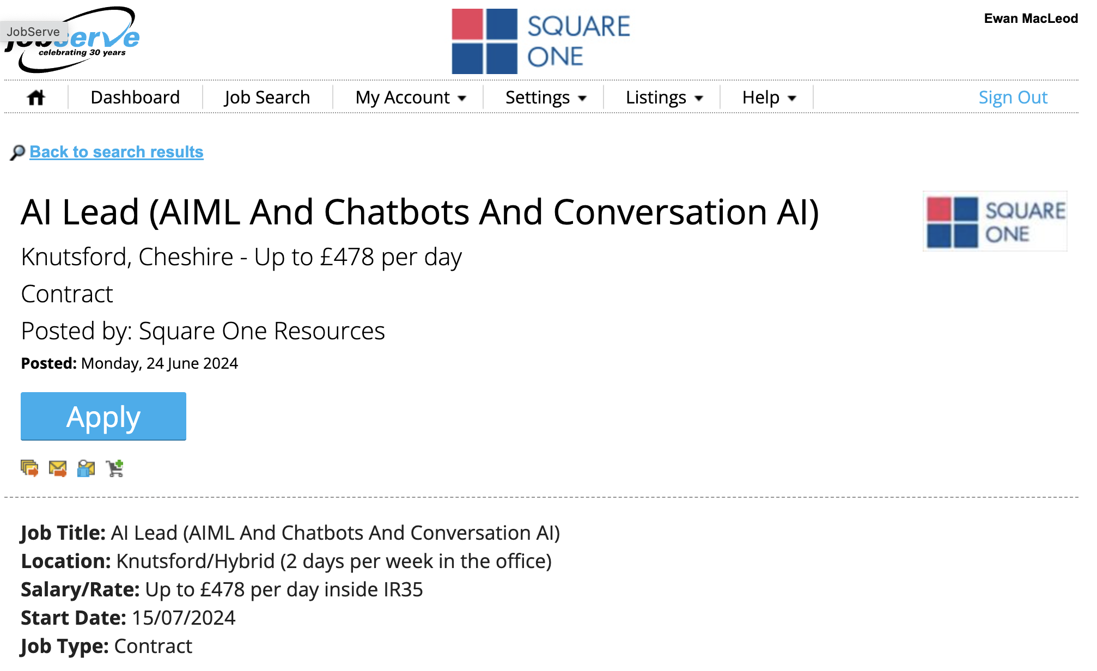This screenshot has height=671, width=1097.
Task: Send job to a contact via the person-envelope icon
Action: [86, 467]
